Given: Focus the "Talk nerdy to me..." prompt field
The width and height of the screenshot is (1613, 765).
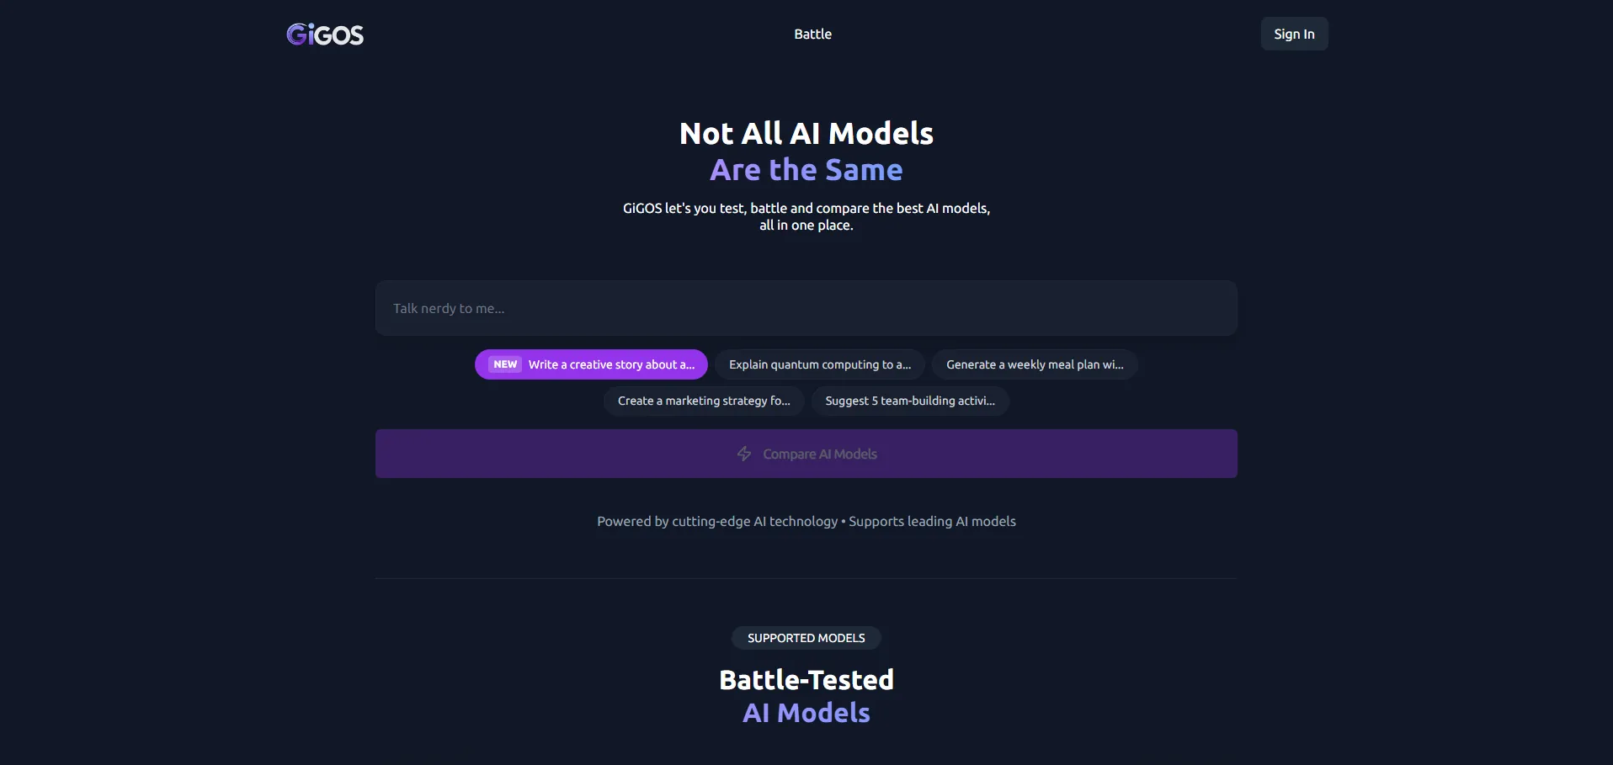Looking at the screenshot, I should coord(806,308).
